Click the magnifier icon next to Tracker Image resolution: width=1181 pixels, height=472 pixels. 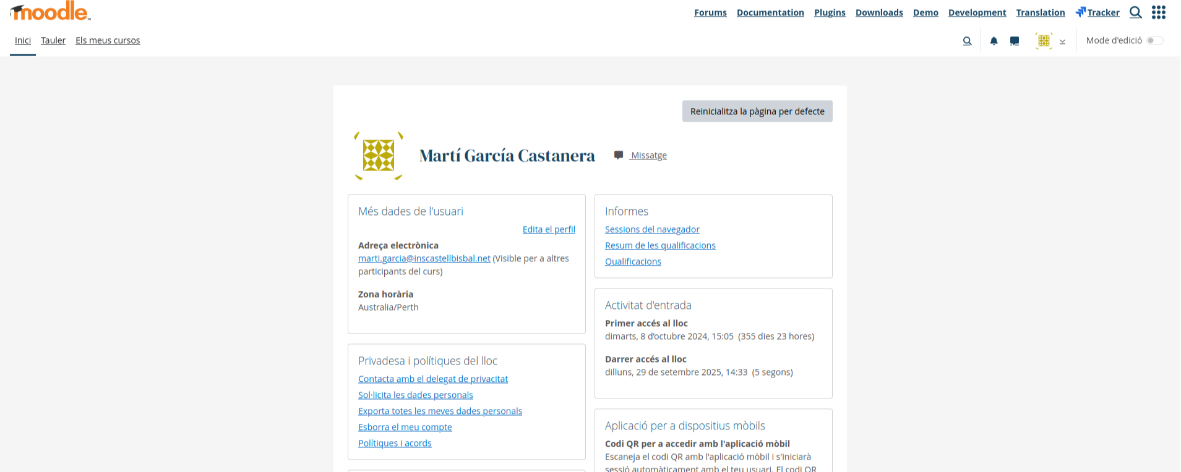[1135, 12]
